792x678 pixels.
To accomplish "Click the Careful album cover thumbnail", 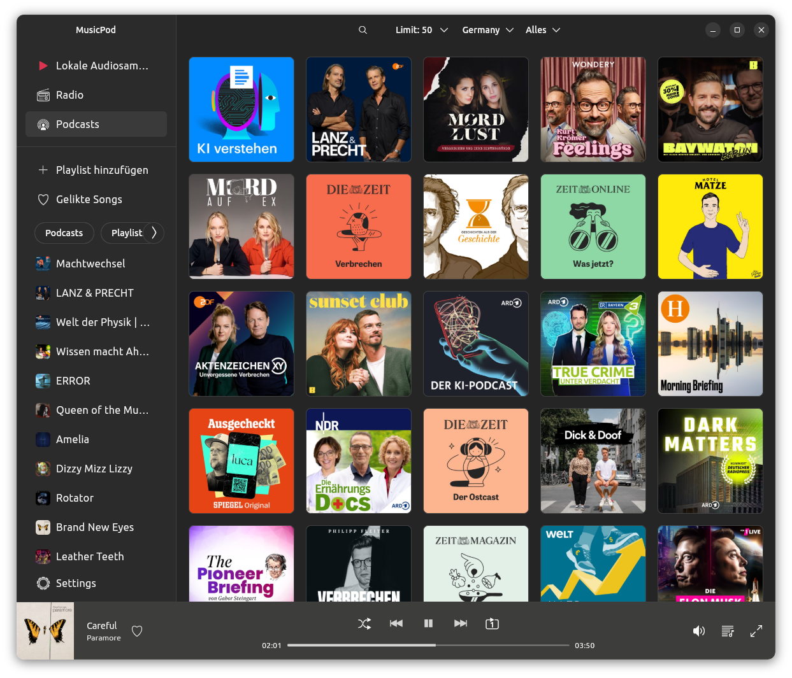I will pos(45,631).
